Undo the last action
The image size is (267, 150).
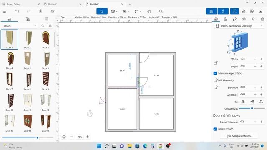coord(17,11)
